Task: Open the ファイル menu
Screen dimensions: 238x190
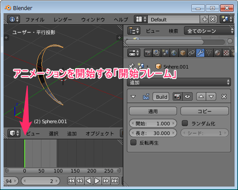Action: coord(35,20)
